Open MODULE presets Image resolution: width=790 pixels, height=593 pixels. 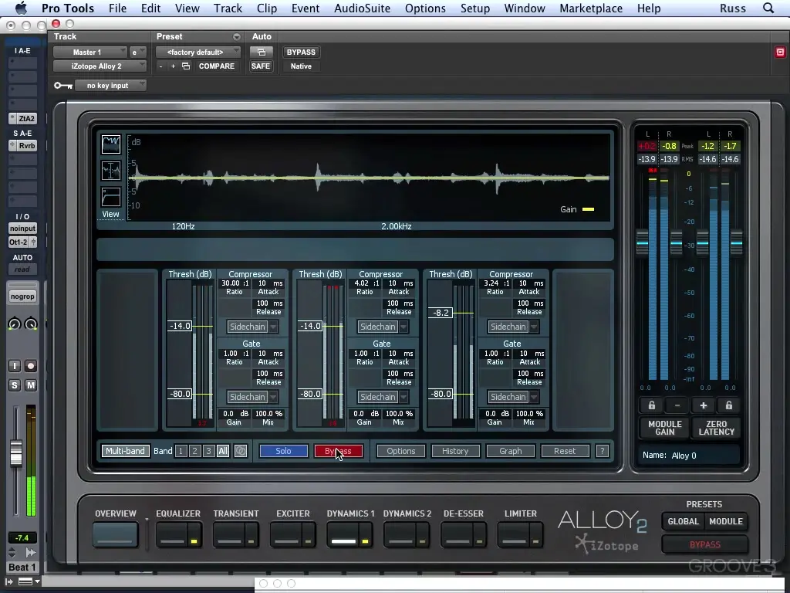pos(725,521)
